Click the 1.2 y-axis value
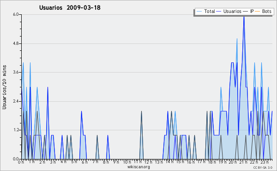 tap(16, 130)
